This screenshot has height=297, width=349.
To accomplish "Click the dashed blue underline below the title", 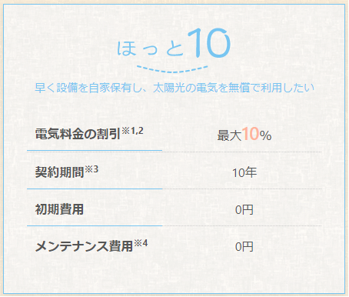I will pyautogui.click(x=172, y=68).
